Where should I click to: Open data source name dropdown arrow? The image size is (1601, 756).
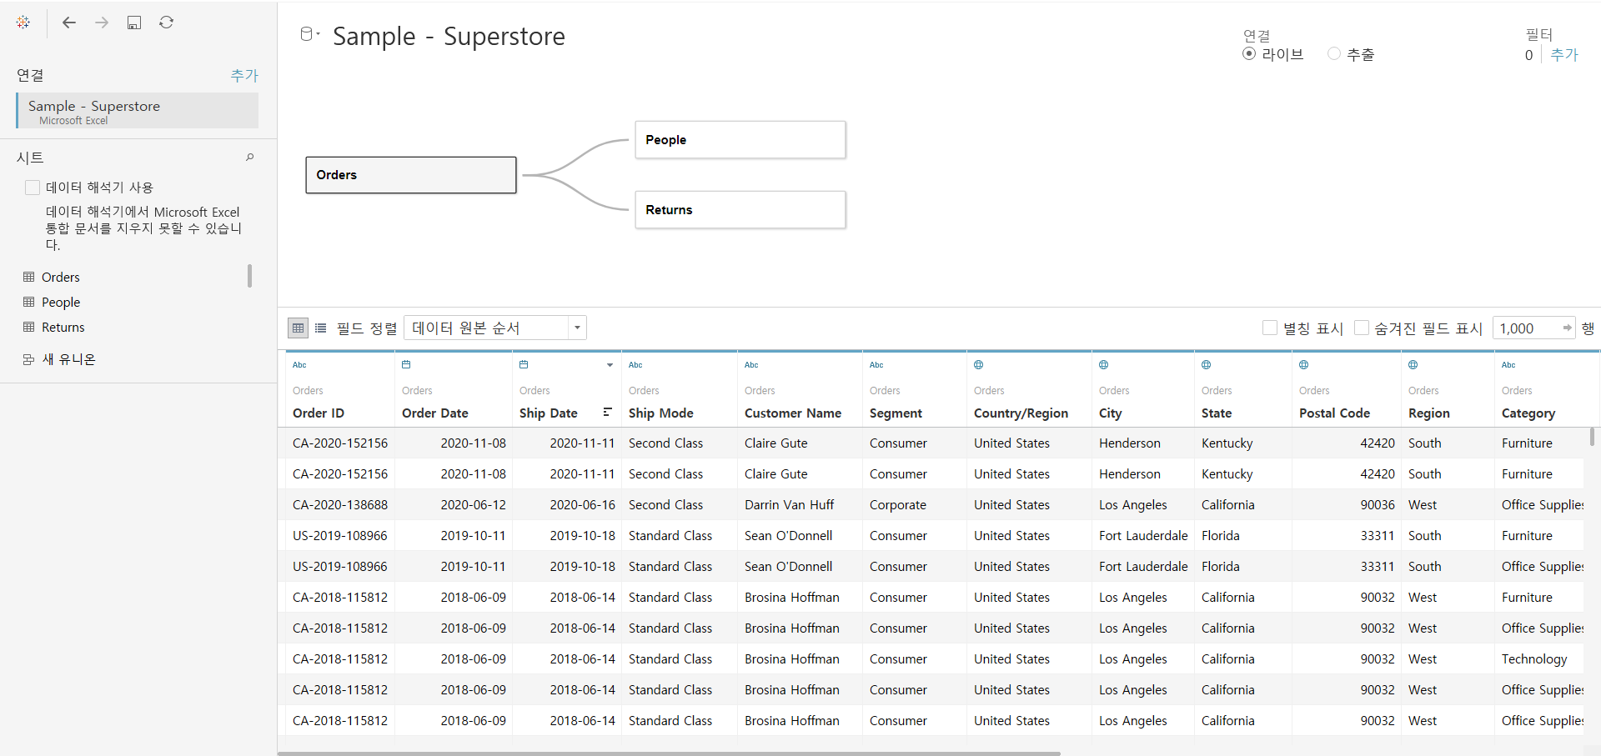tap(319, 34)
